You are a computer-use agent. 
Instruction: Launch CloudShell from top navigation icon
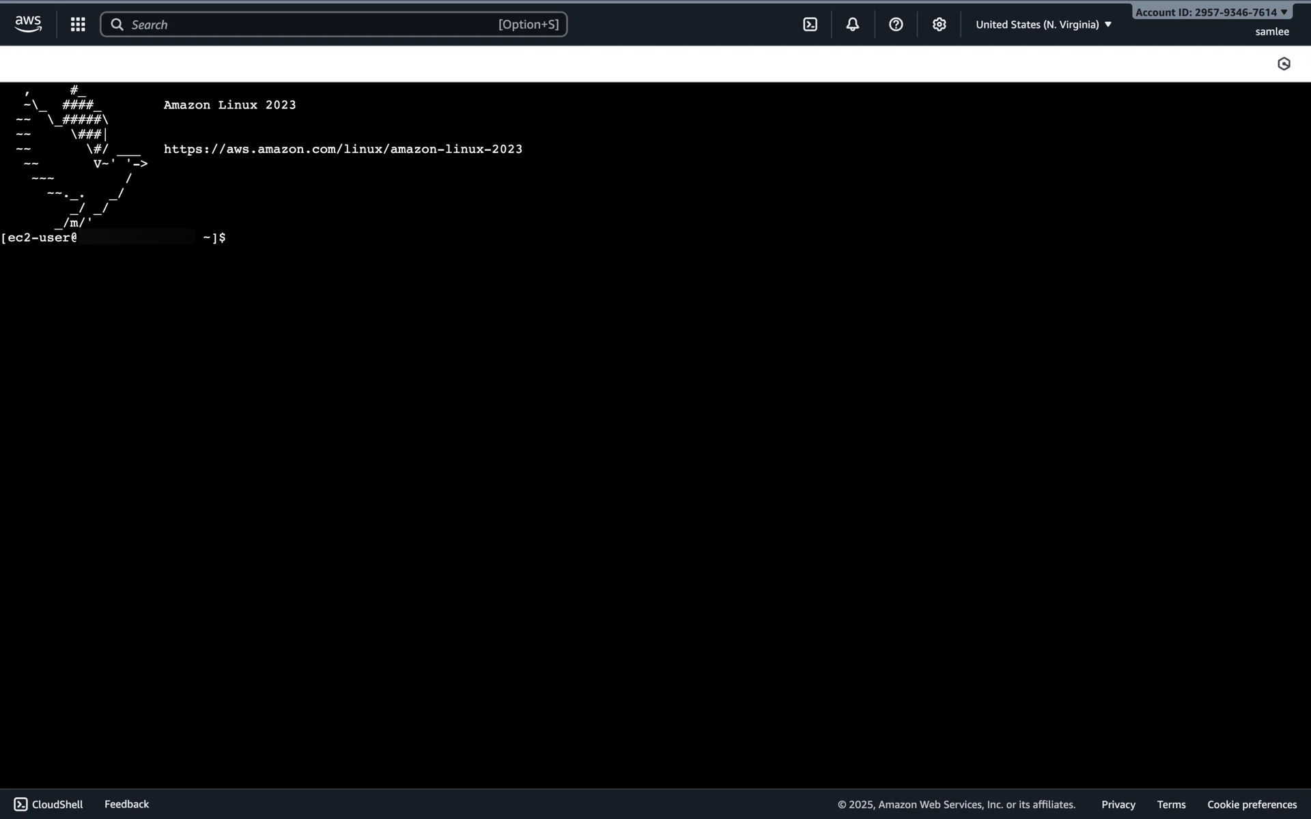click(810, 25)
